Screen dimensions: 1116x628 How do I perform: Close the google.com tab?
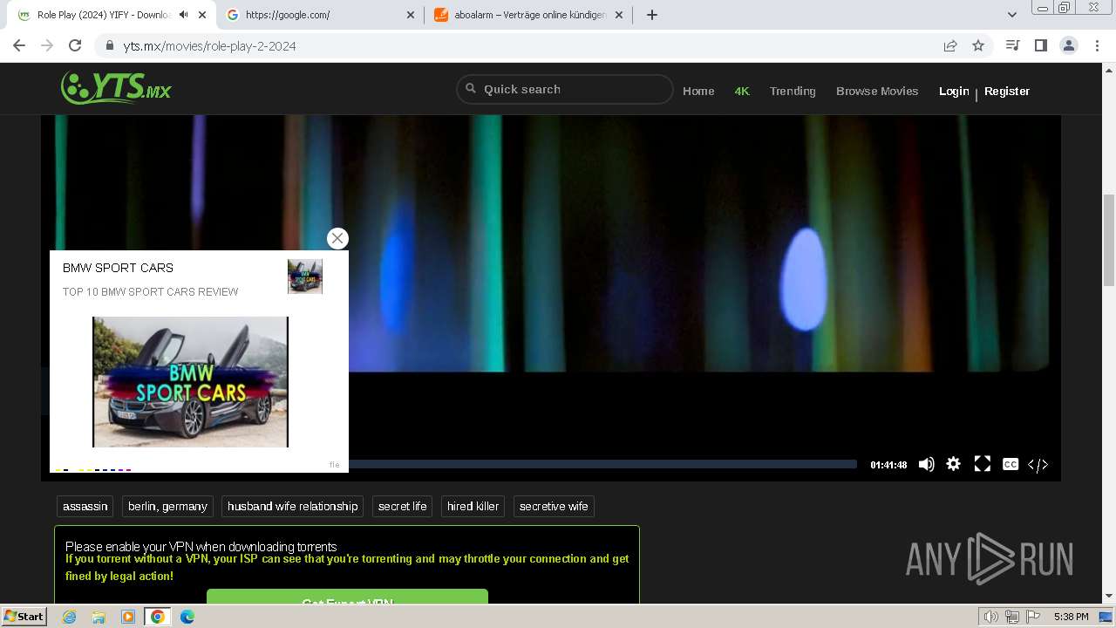point(411,15)
